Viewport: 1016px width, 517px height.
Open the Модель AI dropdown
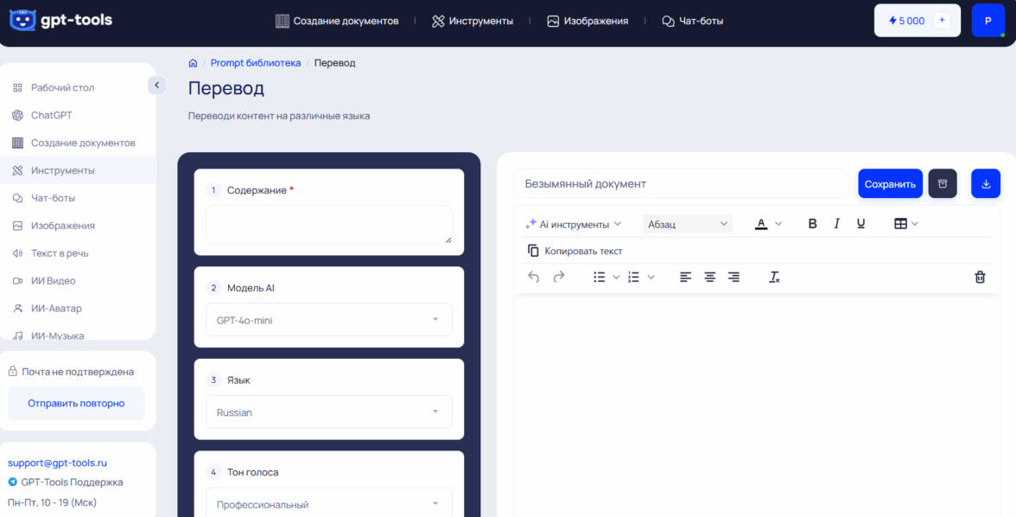pos(328,320)
